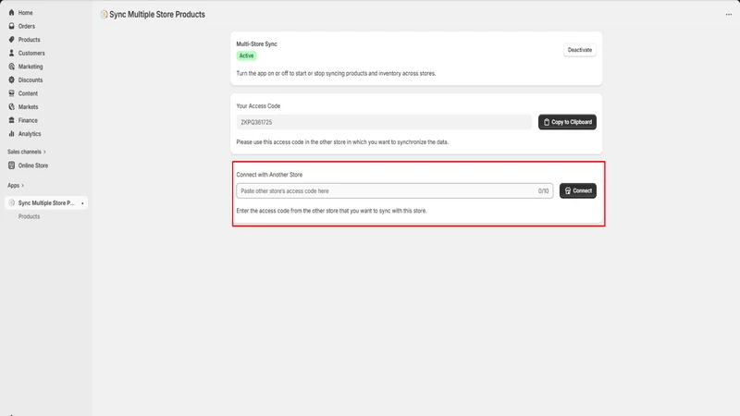Click the green Active status badge
The image size is (740, 416).
[246, 55]
